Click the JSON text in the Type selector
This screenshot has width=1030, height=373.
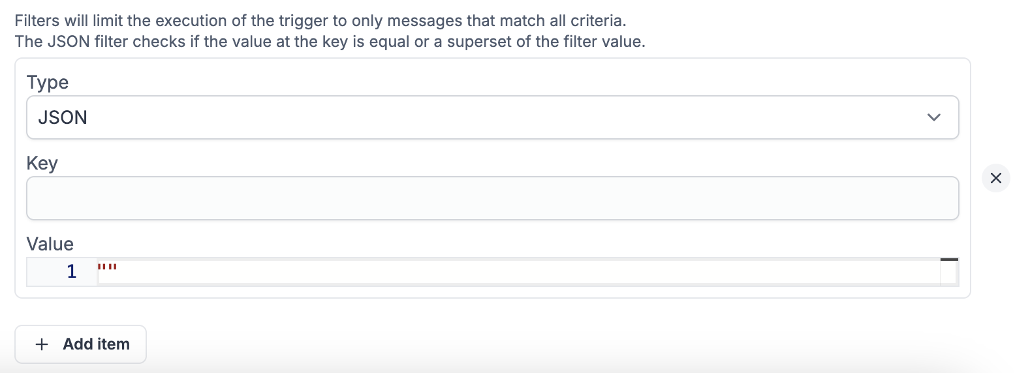pyautogui.click(x=63, y=117)
